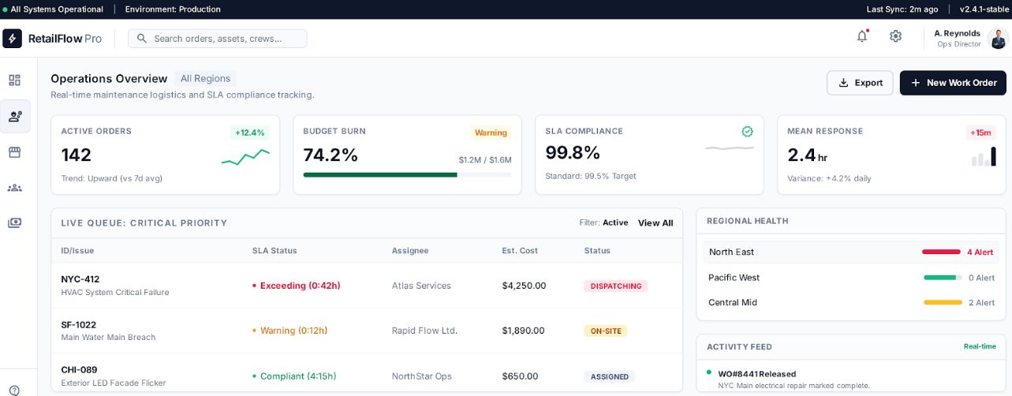Image resolution: width=1012 pixels, height=396 pixels.
Task: Open order NYC-412
Action: (80, 279)
